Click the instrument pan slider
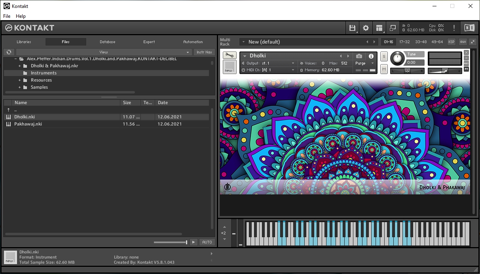The image size is (480, 274). point(407,71)
